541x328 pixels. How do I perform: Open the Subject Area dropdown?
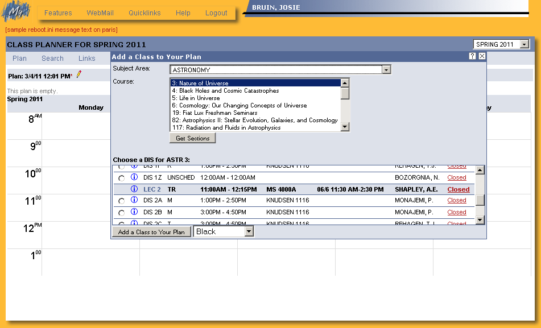pyautogui.click(x=386, y=70)
